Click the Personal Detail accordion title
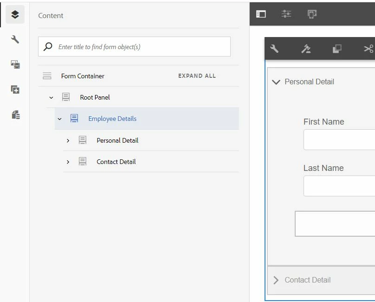This screenshot has width=375, height=302. (x=309, y=82)
